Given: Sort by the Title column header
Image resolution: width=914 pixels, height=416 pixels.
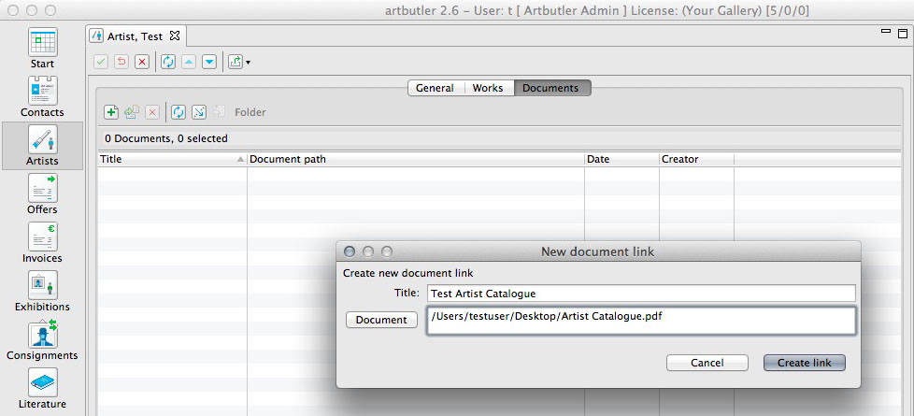Looking at the screenshot, I should [172, 159].
